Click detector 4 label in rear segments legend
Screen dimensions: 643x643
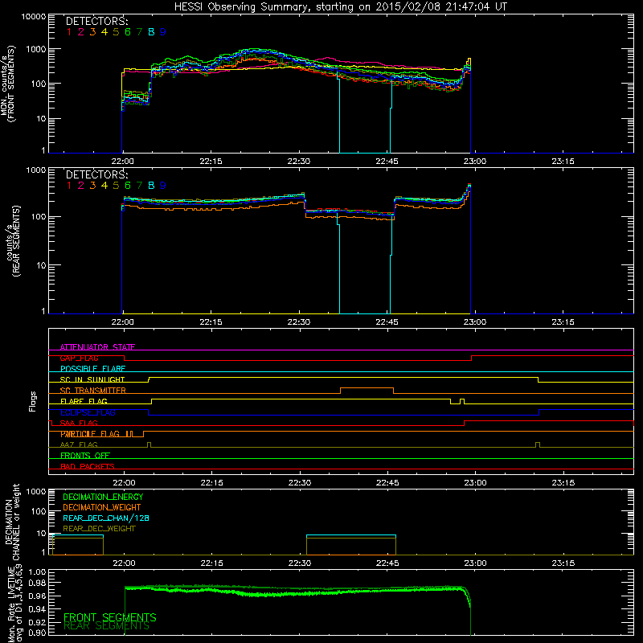[x=104, y=186]
